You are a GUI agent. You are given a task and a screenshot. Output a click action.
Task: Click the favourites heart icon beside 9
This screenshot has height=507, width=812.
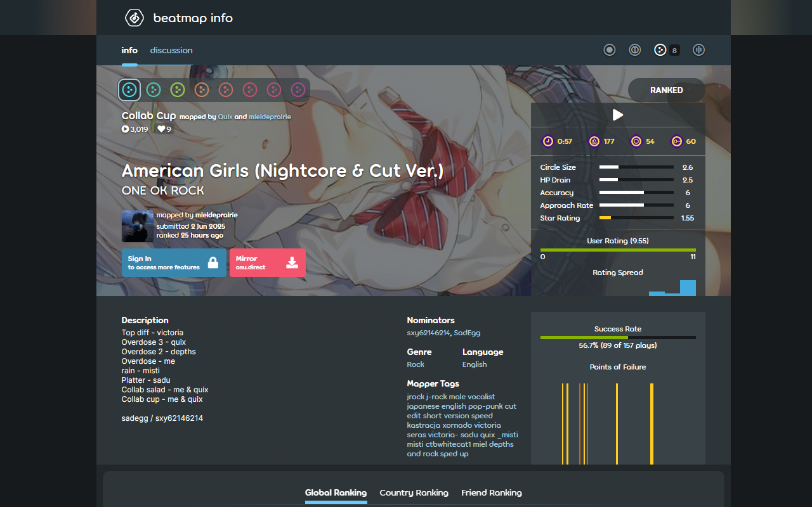click(161, 129)
